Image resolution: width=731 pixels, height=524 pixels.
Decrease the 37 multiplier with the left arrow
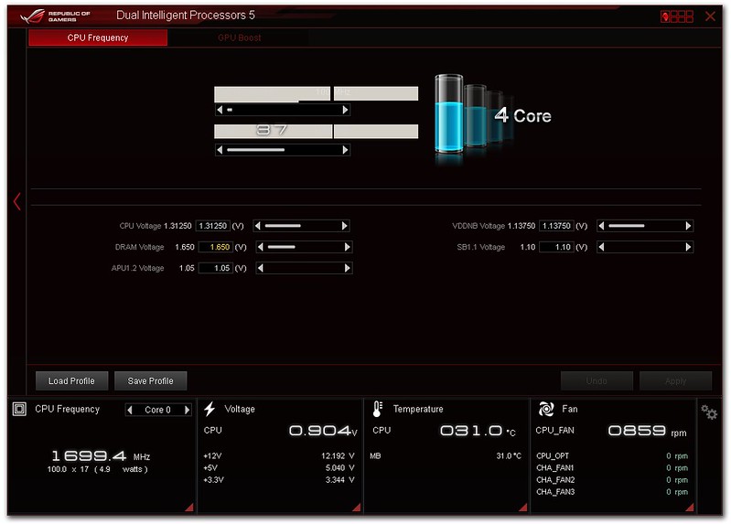tap(220, 150)
